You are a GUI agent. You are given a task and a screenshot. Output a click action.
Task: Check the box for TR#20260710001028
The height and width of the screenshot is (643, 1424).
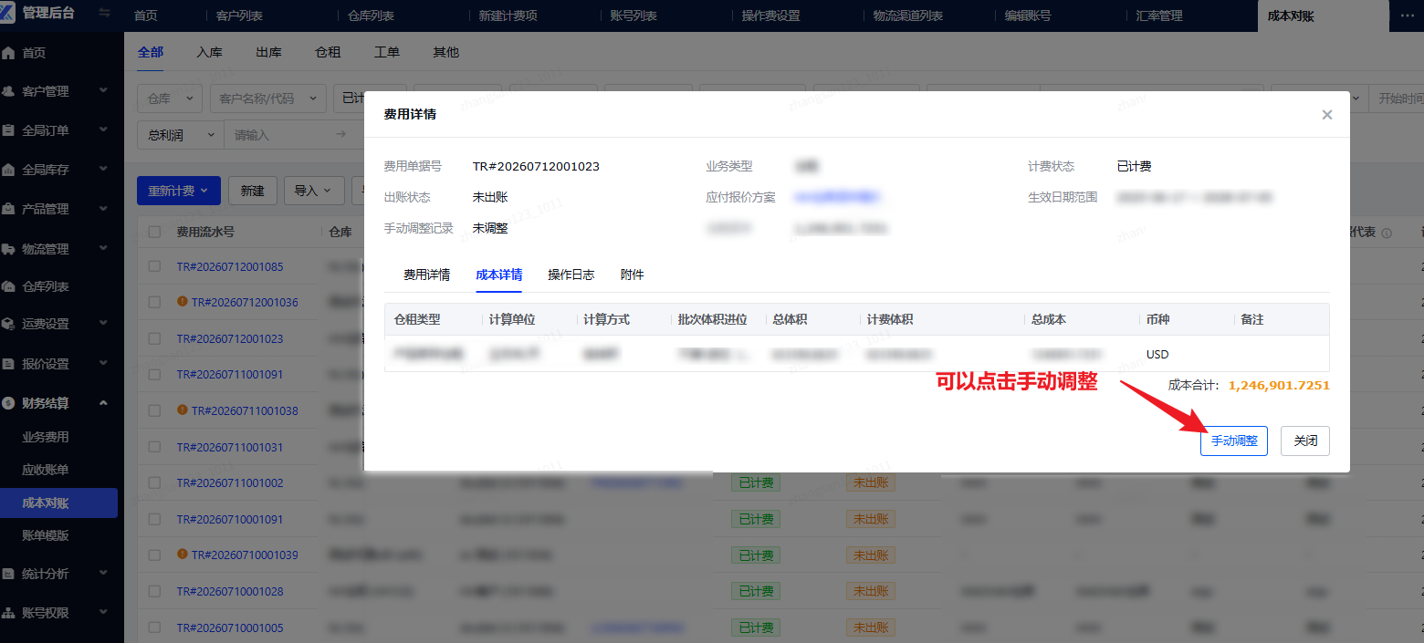154,591
